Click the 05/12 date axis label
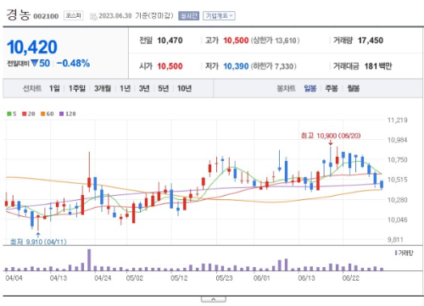Viewport: 424px width, 306px height. tap(179, 278)
